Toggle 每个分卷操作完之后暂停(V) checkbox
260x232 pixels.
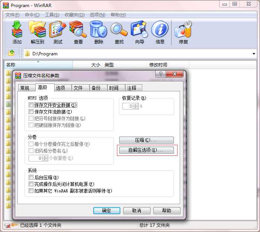[x=31, y=144]
